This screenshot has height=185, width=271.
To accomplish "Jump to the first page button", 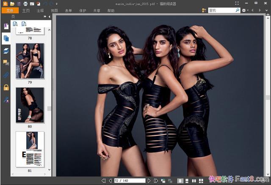I will [x=104, y=181].
